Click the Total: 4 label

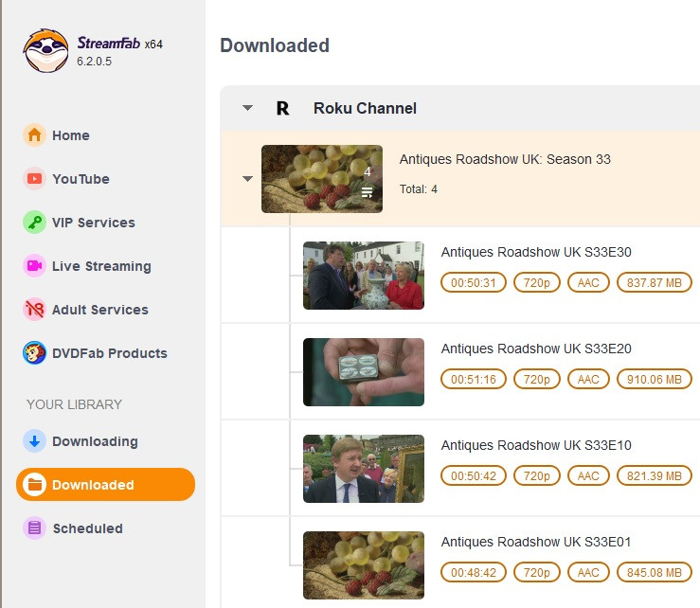click(x=419, y=189)
